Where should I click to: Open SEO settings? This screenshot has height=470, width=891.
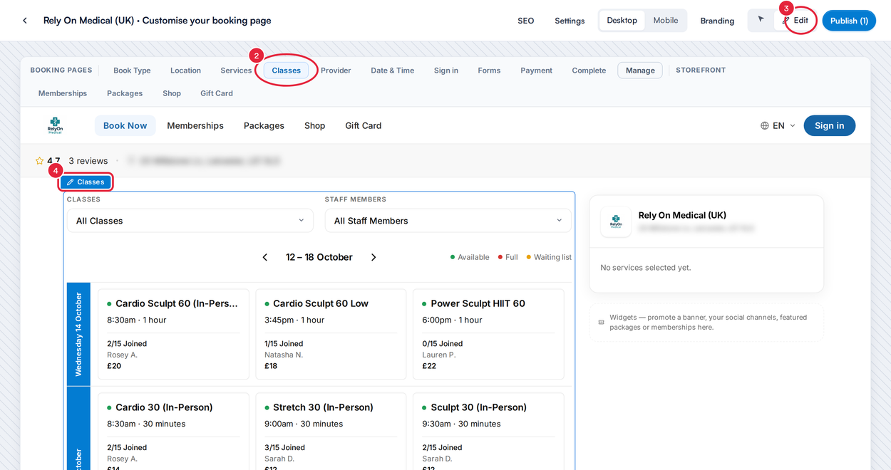pos(526,21)
